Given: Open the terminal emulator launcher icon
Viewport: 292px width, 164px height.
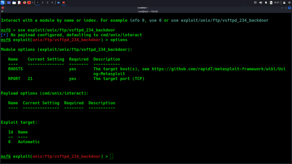Looking at the screenshot, I should pos(29,3).
